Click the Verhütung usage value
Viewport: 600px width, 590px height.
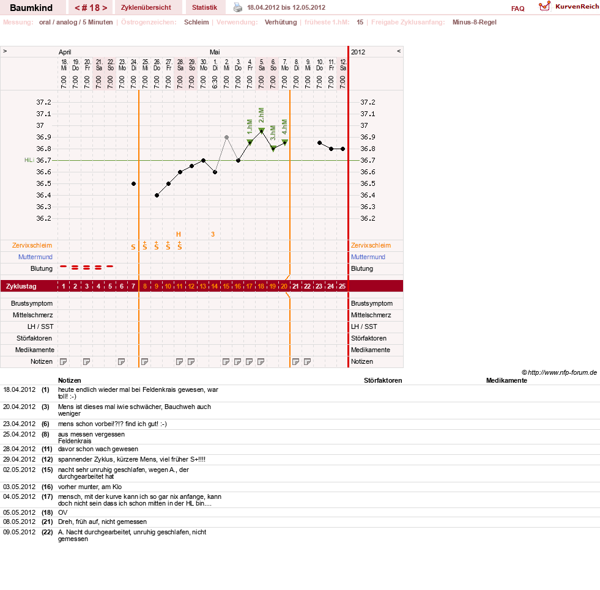[281, 22]
